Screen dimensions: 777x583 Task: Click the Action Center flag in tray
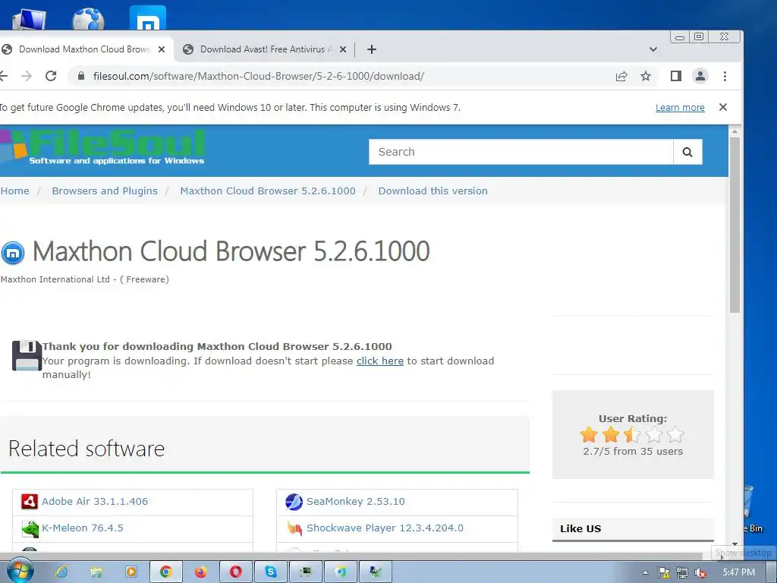pos(664,572)
